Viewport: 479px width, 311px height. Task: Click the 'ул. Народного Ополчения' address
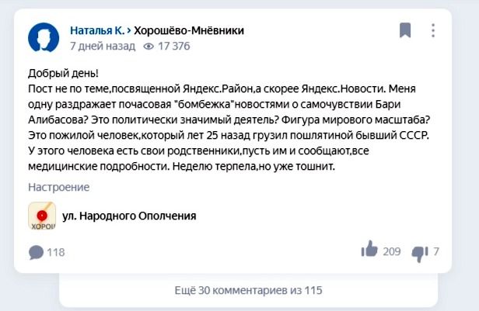tap(129, 216)
